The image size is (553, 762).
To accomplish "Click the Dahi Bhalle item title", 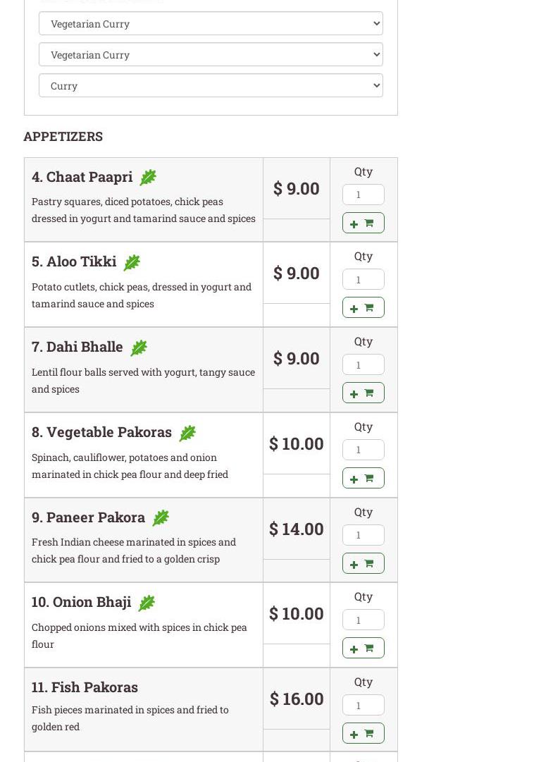I will [77, 347].
